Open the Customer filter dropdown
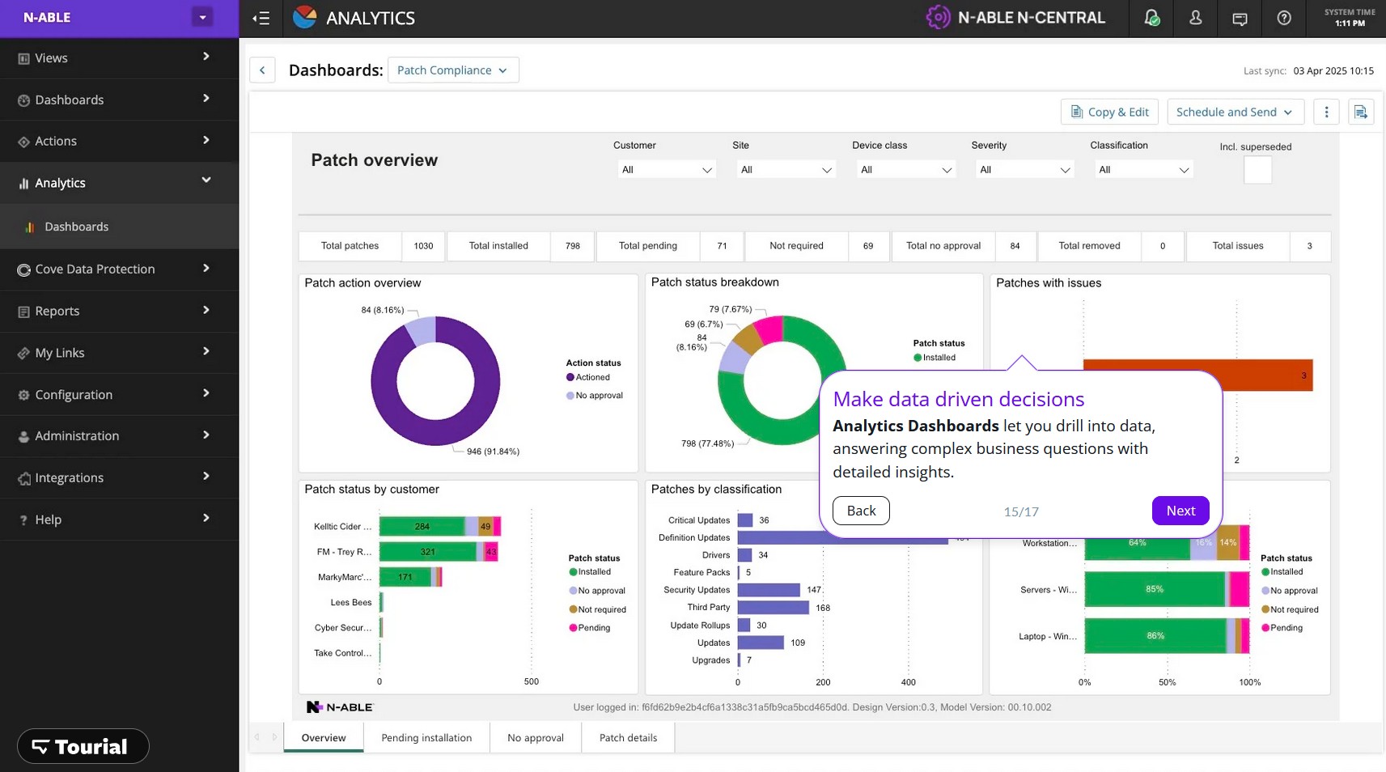1386x772 pixels. tap(665, 170)
